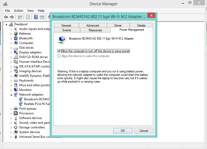Click the Deadpool computer root icon

point(11,24)
